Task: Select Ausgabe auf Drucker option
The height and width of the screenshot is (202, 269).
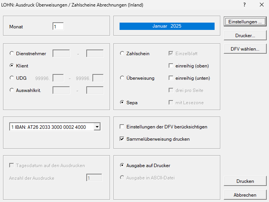Action: tap(122, 166)
